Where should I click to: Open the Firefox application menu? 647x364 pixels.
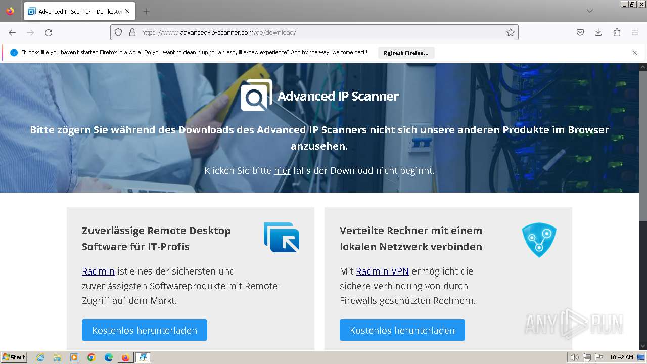pos(635,32)
